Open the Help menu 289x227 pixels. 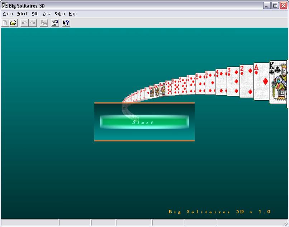pos(73,14)
